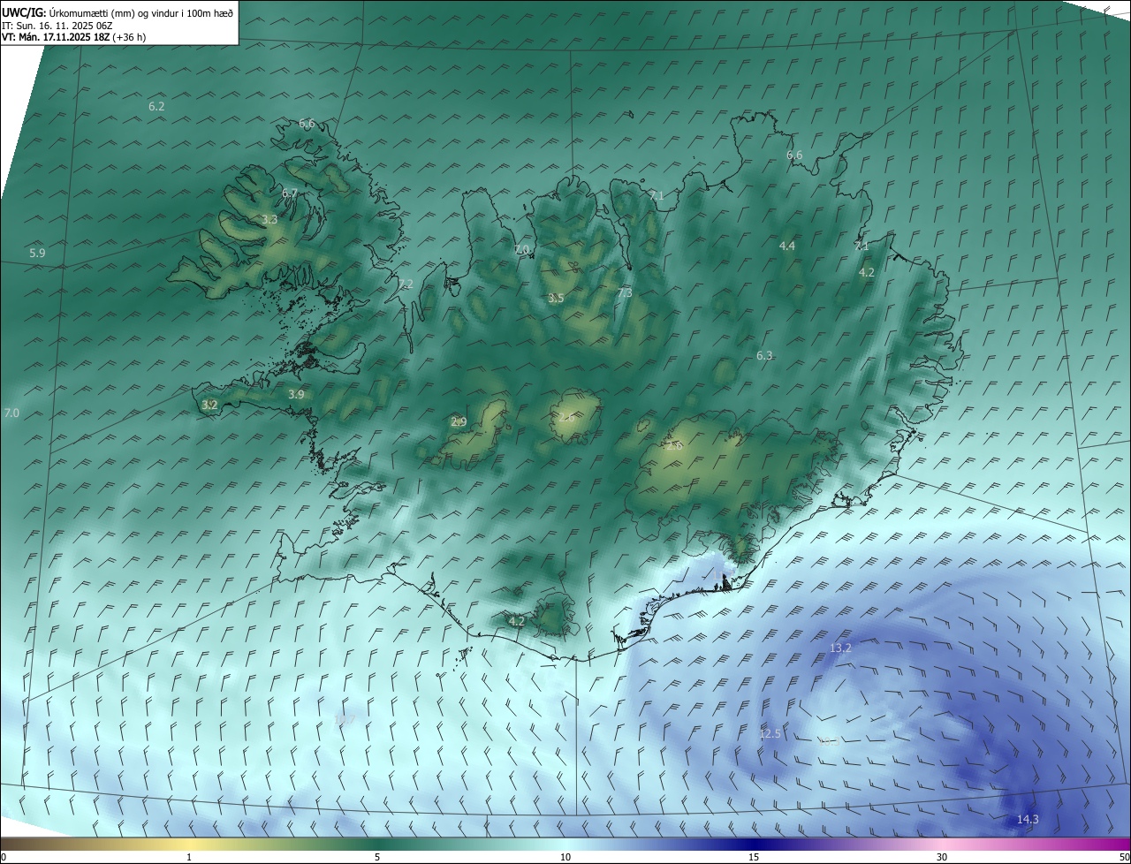The height and width of the screenshot is (864, 1131).
Task: Click the 14.3 value label on the map
Action: point(1028,820)
